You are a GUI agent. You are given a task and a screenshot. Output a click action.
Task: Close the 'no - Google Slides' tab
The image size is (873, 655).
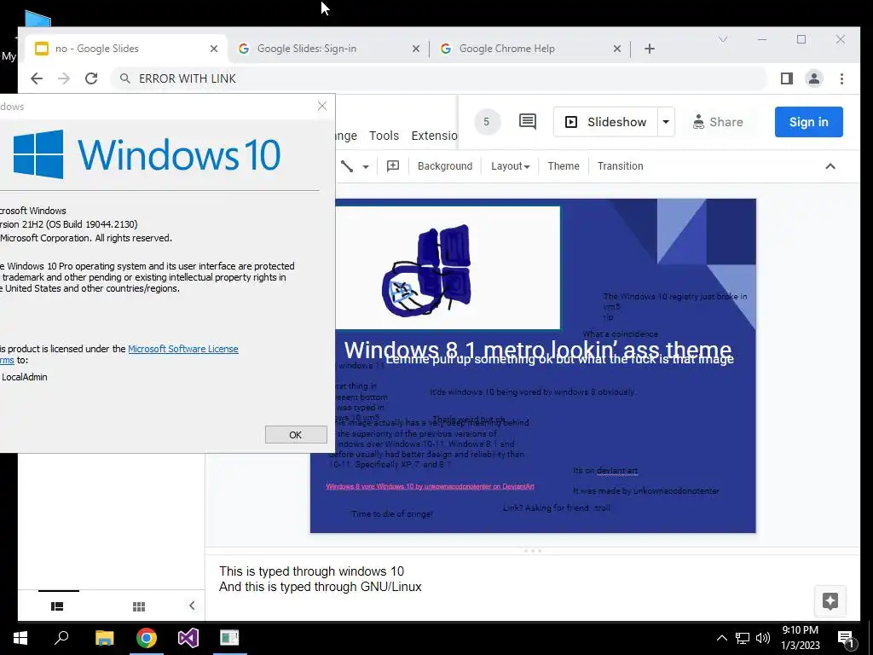coord(214,49)
